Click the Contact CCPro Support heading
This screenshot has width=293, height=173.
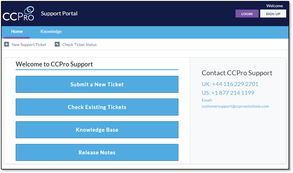236,73
